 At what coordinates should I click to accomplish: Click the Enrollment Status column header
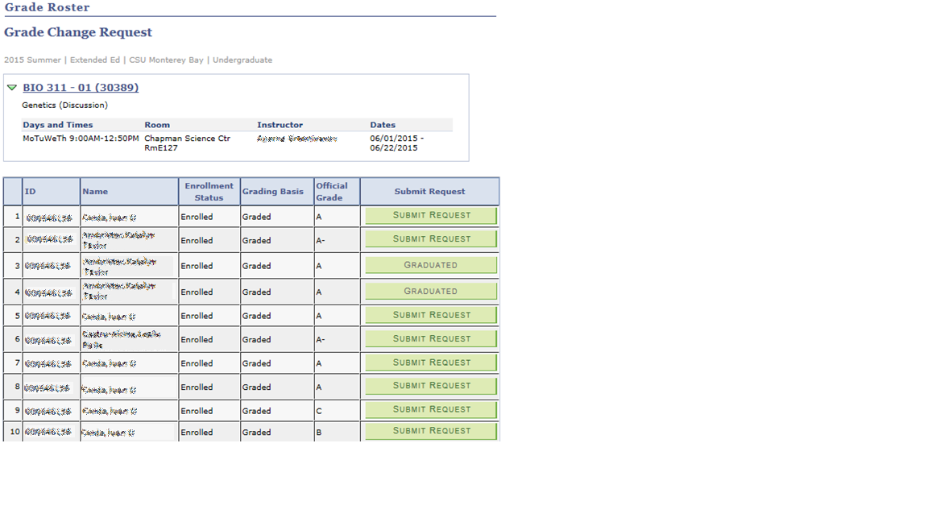click(x=209, y=191)
